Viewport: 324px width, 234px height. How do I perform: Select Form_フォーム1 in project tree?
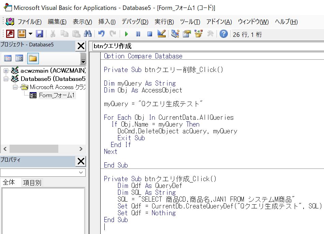57,95
